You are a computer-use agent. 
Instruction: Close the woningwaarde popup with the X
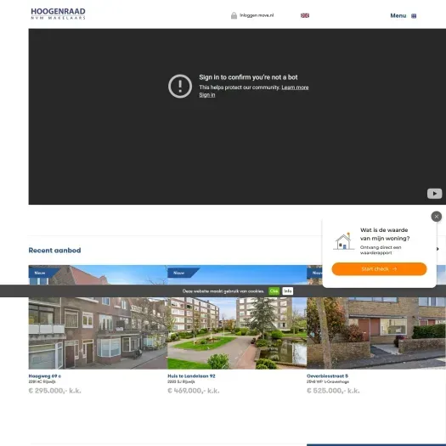(x=437, y=217)
